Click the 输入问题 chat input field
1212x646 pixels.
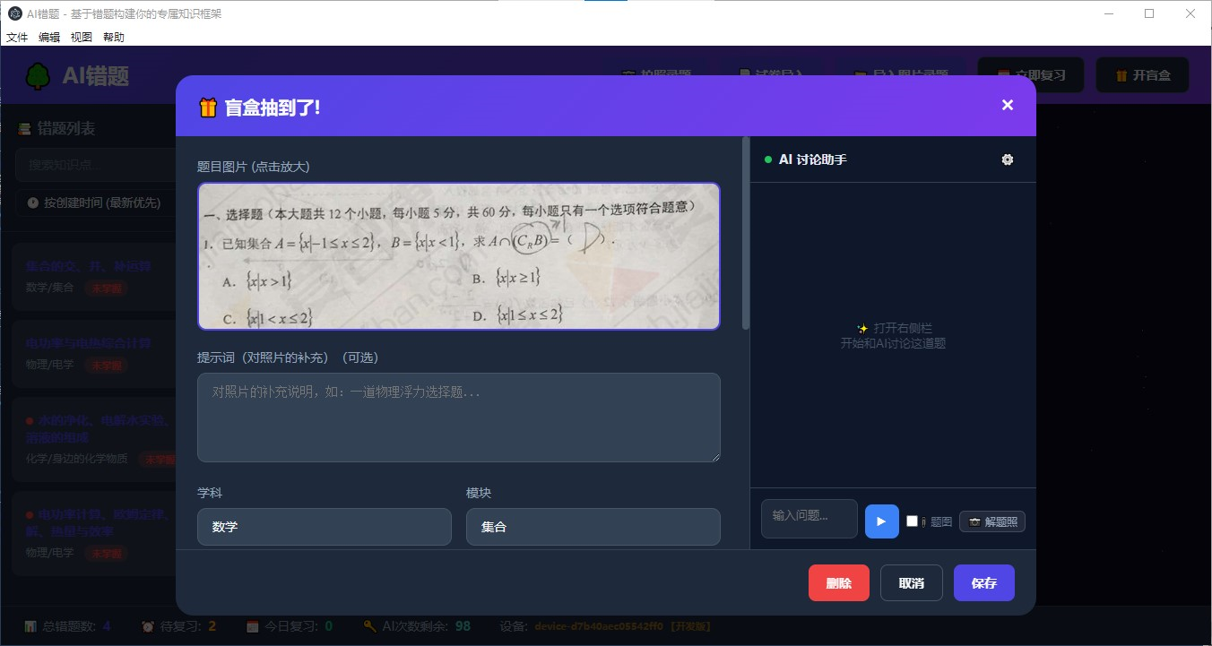pos(809,519)
